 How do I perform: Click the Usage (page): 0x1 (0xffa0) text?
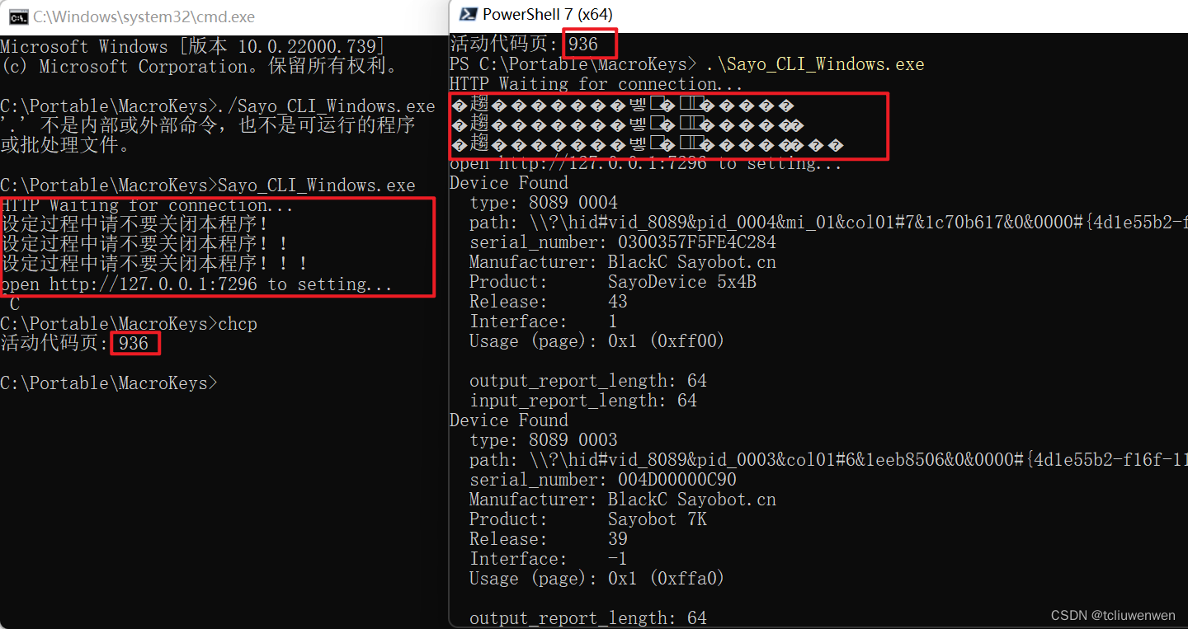tap(596, 578)
